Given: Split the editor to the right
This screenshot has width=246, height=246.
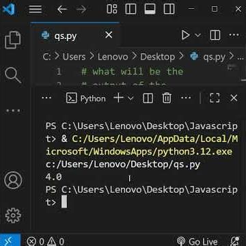Looking at the screenshot, I should pyautogui.click(x=215, y=36).
